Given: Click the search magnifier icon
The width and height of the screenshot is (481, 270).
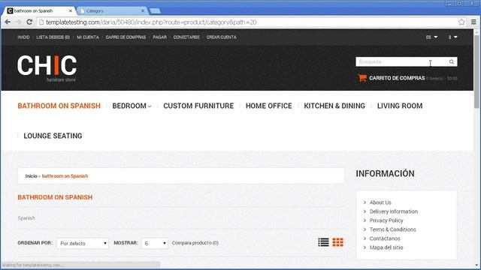Looking at the screenshot, I should pos(452,61).
